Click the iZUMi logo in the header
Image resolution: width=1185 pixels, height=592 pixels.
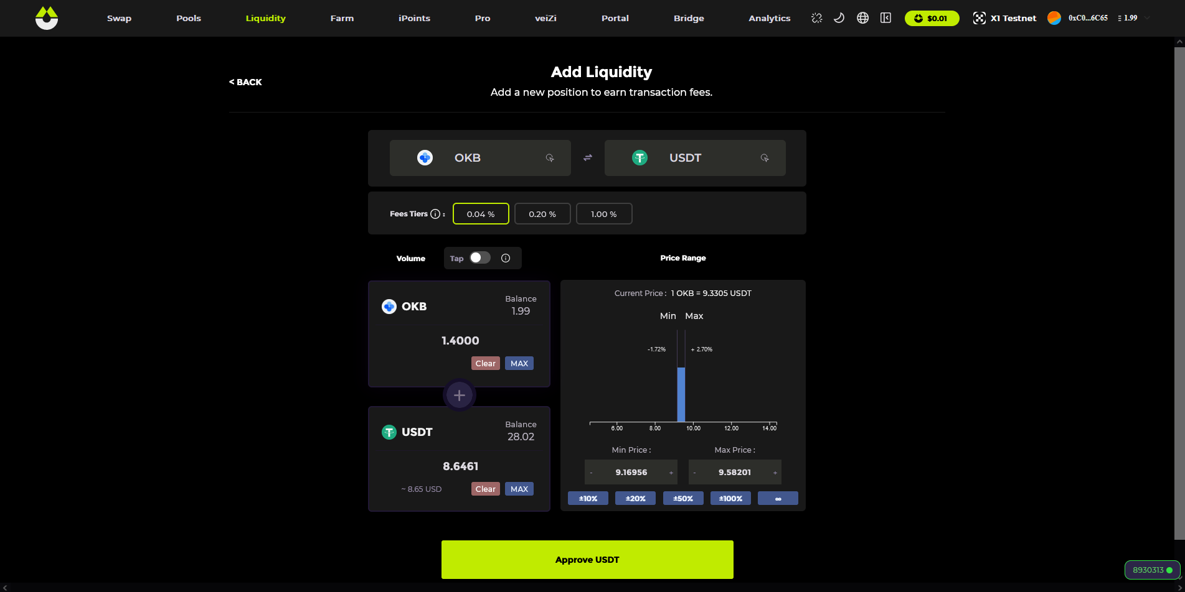pos(47,18)
